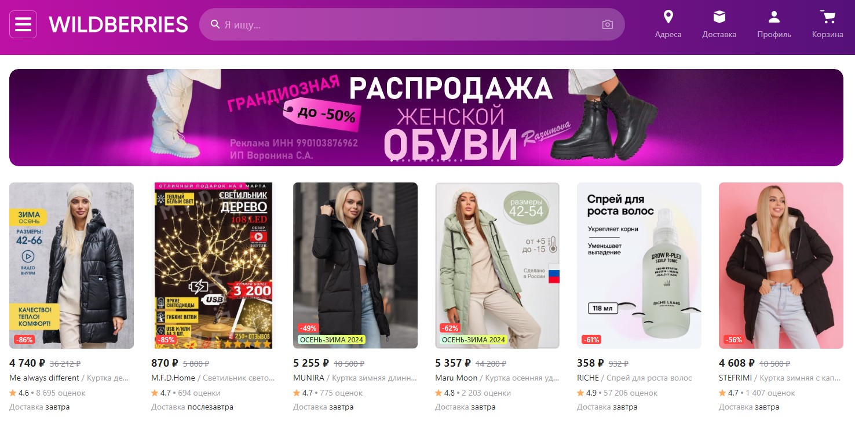Screen dimensions: 855x424
Task: Open the Me always different jacket thumbnail
Action: click(x=71, y=265)
